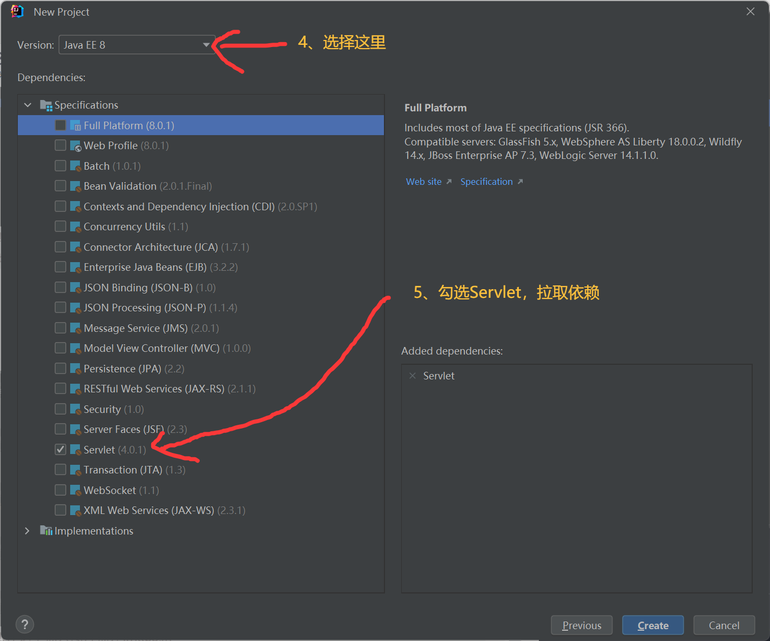Click the Batch library icon
770x641 pixels.
pos(76,166)
